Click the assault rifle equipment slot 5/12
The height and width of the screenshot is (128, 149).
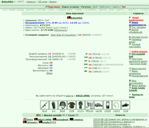pos(45,105)
